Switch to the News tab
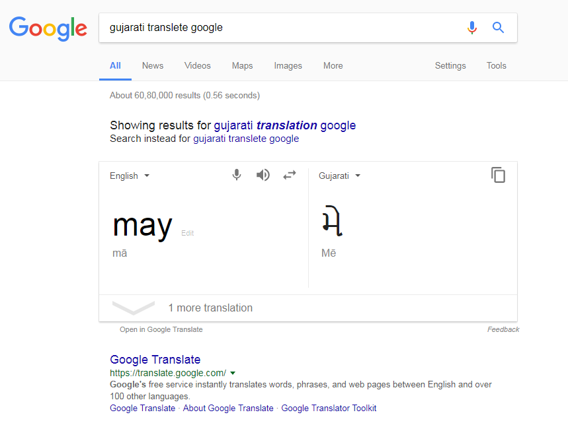568x425 pixels. click(153, 66)
